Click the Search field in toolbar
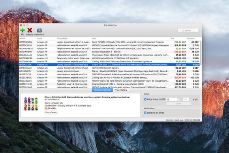The width and height of the screenshot is (229, 153). tap(188, 30)
